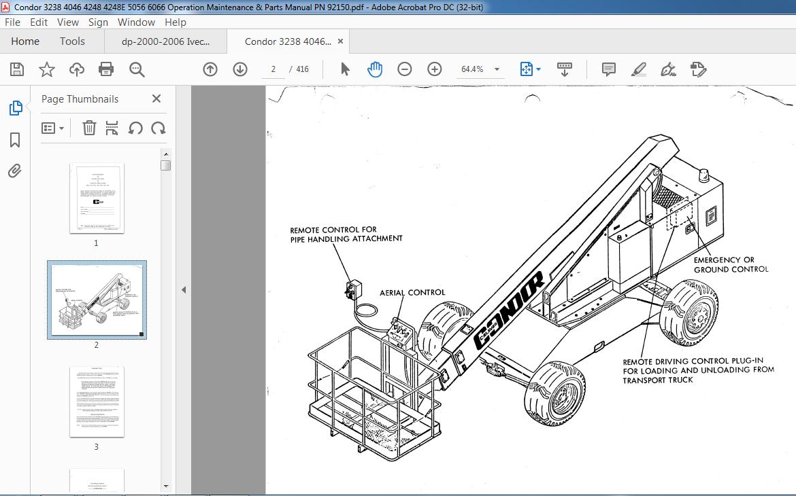Click the total page count '416'
796x496 pixels.
coord(303,69)
